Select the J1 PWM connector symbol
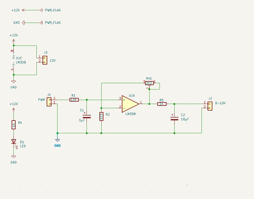The width and height of the screenshot is (254, 199). [49, 102]
